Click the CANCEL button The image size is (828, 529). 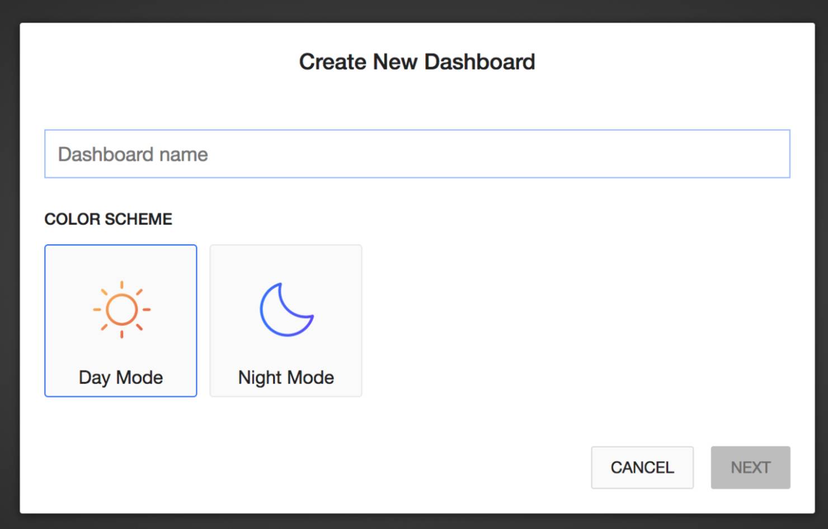642,468
